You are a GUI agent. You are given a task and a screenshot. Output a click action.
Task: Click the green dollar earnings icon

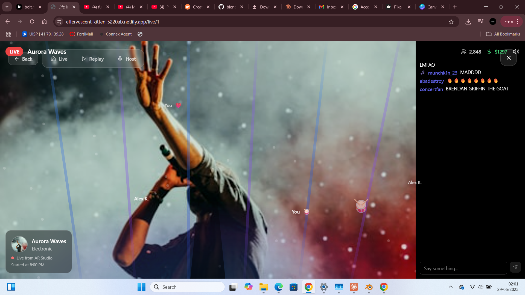pos(489,52)
